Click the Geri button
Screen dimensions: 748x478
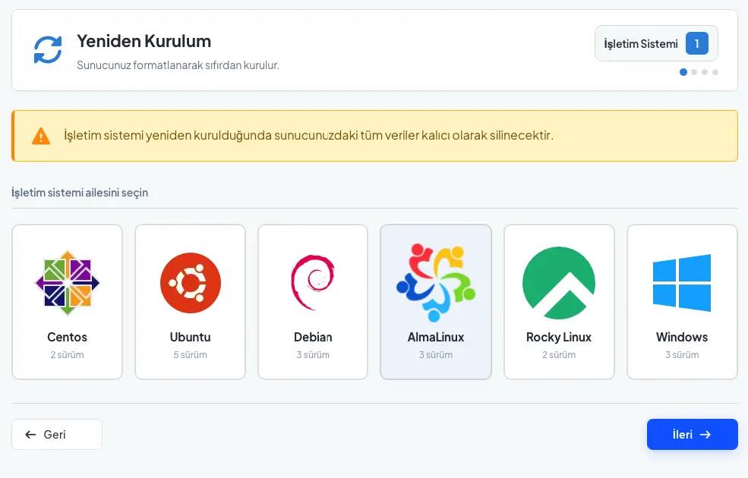56,434
